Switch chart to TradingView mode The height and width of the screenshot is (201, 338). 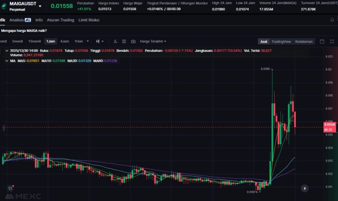(281, 42)
